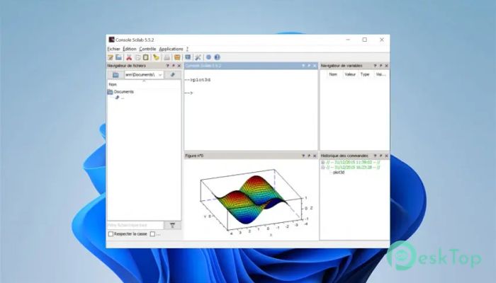This screenshot has height=283, width=496.
Task: Select the Documents folder in file tree
Action: (x=120, y=92)
